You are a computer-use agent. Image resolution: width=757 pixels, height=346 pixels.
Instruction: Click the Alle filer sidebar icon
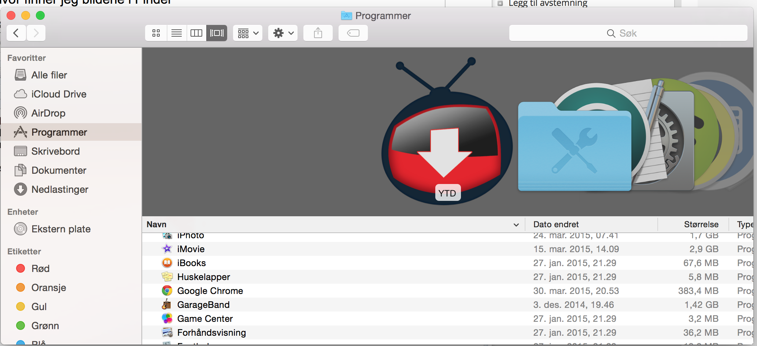point(21,75)
